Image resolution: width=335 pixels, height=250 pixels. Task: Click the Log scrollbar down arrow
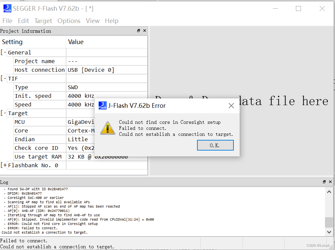(x=329, y=232)
